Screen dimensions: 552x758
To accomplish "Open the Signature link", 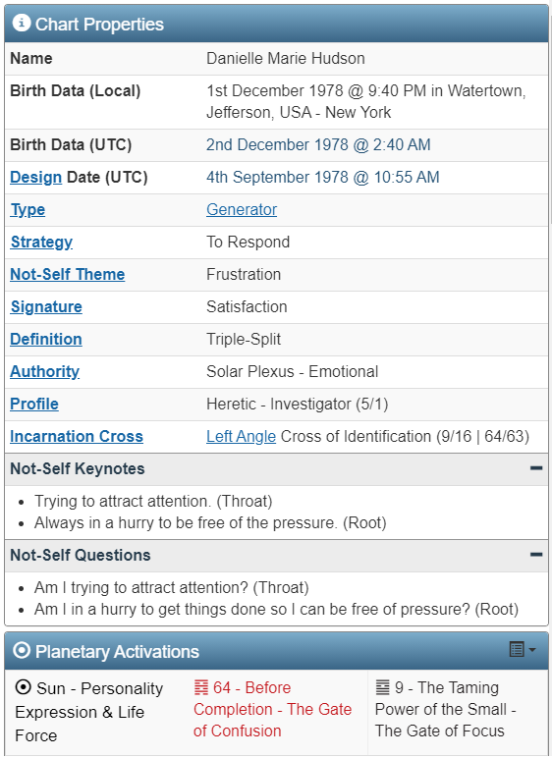I will (46, 307).
